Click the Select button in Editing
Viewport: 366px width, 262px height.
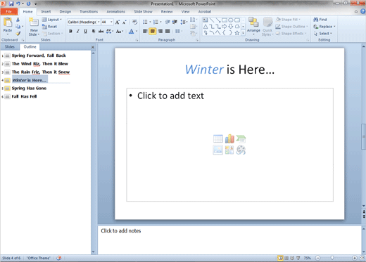click(x=323, y=34)
